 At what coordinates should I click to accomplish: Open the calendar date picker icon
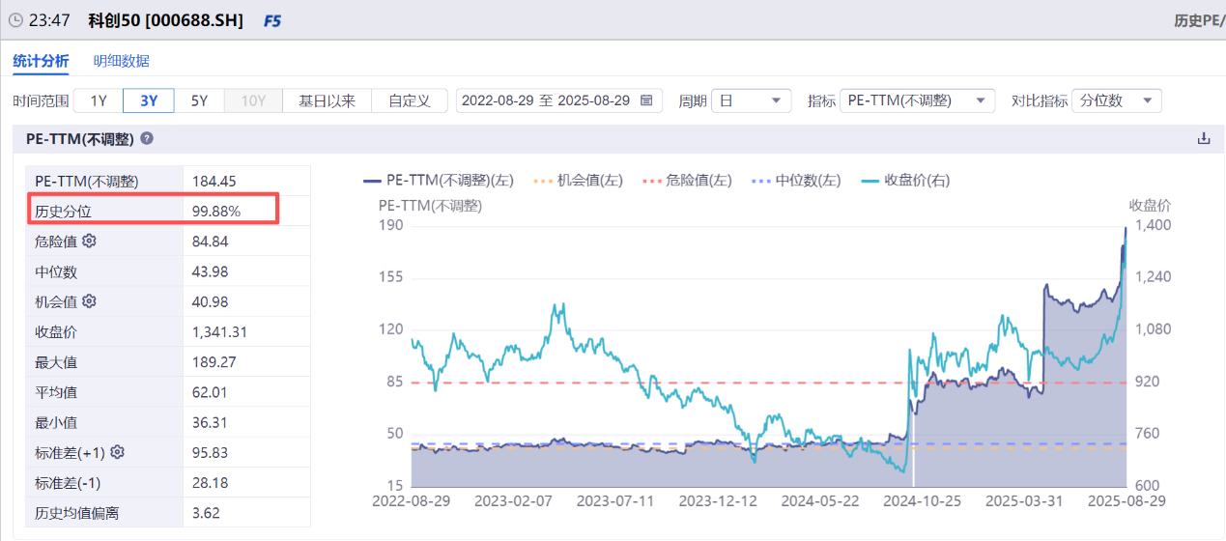click(x=646, y=100)
